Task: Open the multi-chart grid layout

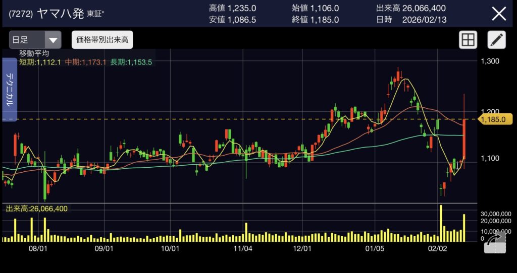Action: pyautogui.click(x=468, y=40)
